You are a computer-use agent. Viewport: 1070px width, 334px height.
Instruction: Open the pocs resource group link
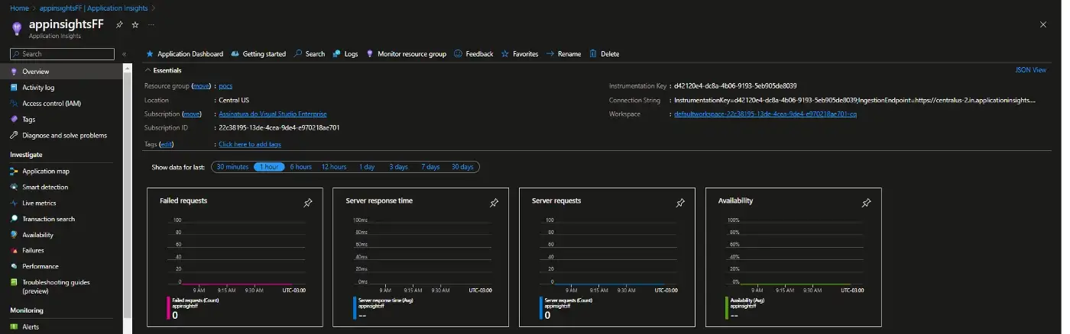(225, 86)
